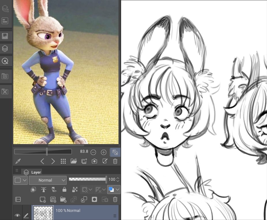Open the Normal blending mode dropdown
This screenshot has height=220, width=267.
[48, 180]
